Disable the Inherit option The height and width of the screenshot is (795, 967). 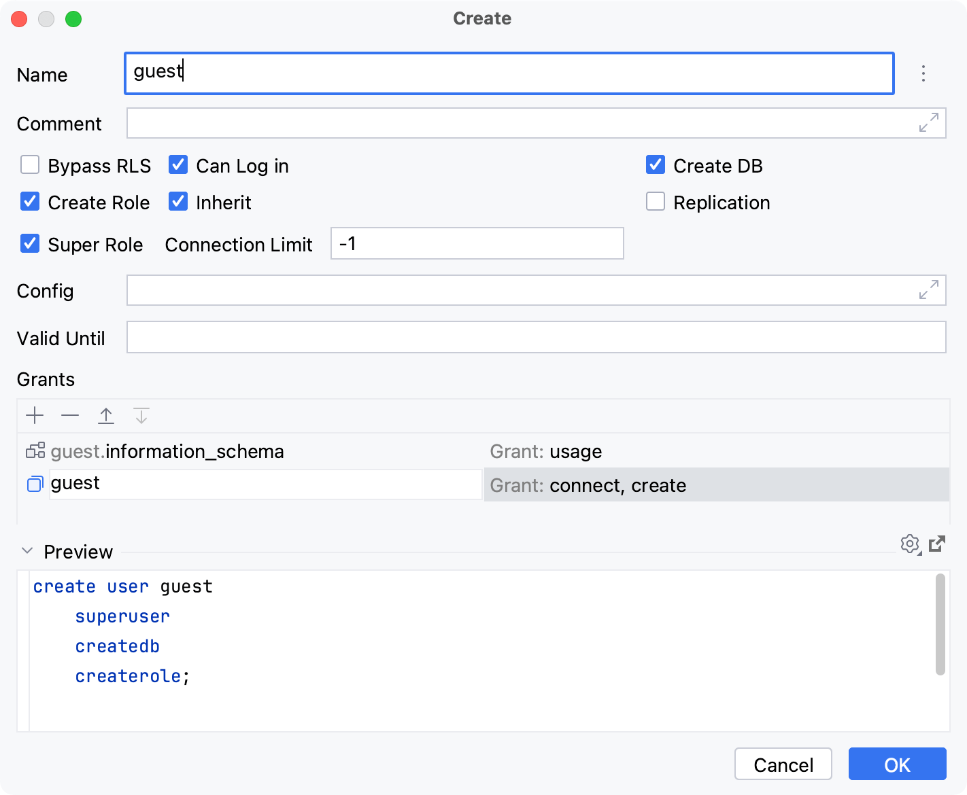tap(177, 201)
